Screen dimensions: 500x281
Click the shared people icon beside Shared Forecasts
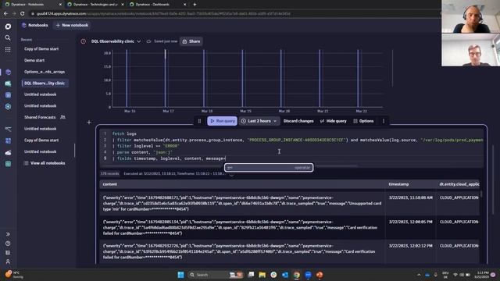(x=62, y=117)
